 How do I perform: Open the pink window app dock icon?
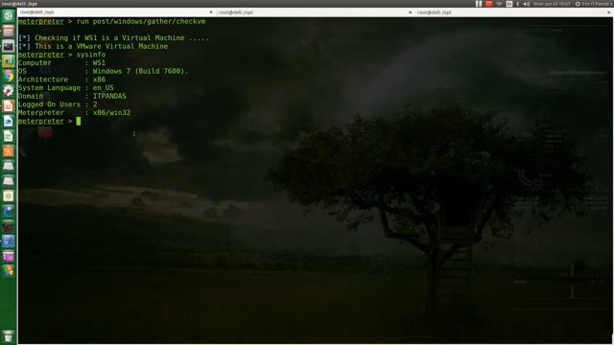coord(9,256)
